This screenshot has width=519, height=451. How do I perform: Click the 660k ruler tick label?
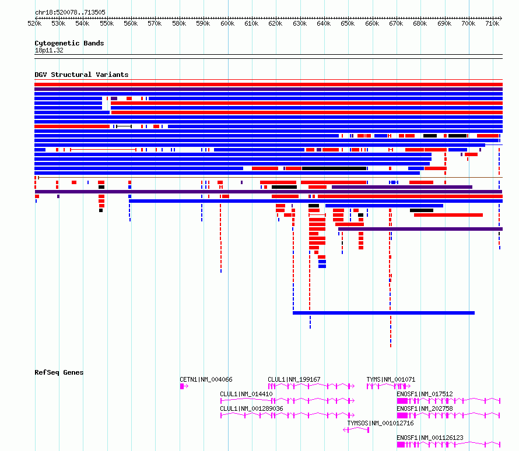pos(372,23)
